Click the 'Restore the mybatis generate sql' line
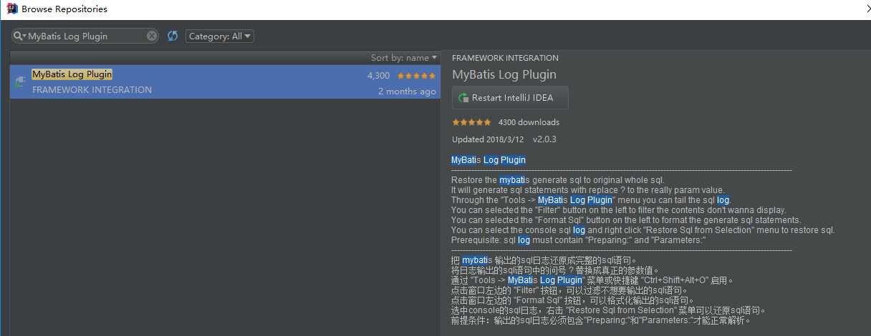This screenshot has width=871, height=336. [x=558, y=180]
